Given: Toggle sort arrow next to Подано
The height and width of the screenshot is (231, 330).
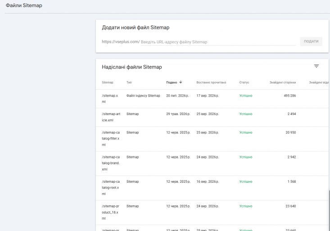Looking at the screenshot, I should pos(181,82).
